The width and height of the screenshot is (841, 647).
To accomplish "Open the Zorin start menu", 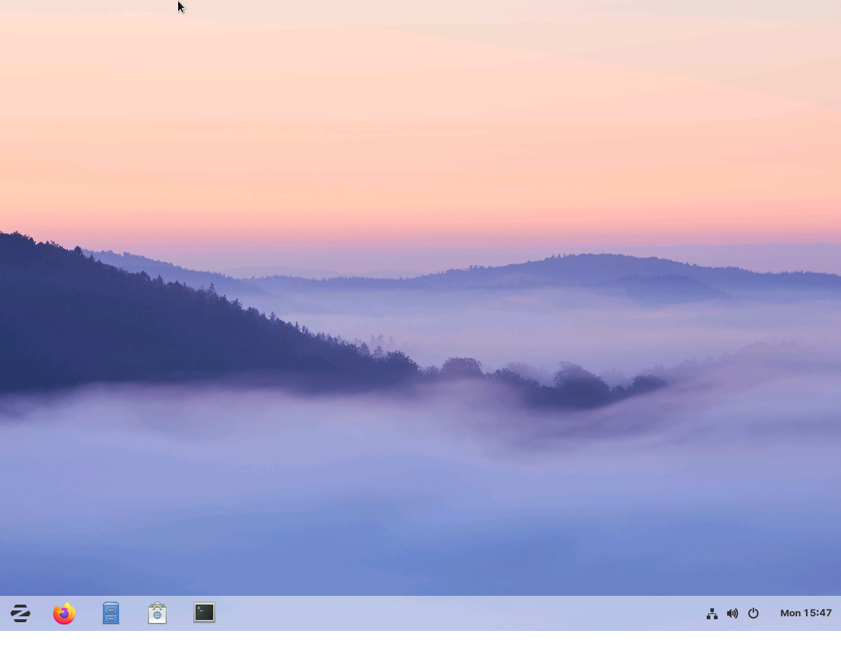I will click(x=20, y=613).
